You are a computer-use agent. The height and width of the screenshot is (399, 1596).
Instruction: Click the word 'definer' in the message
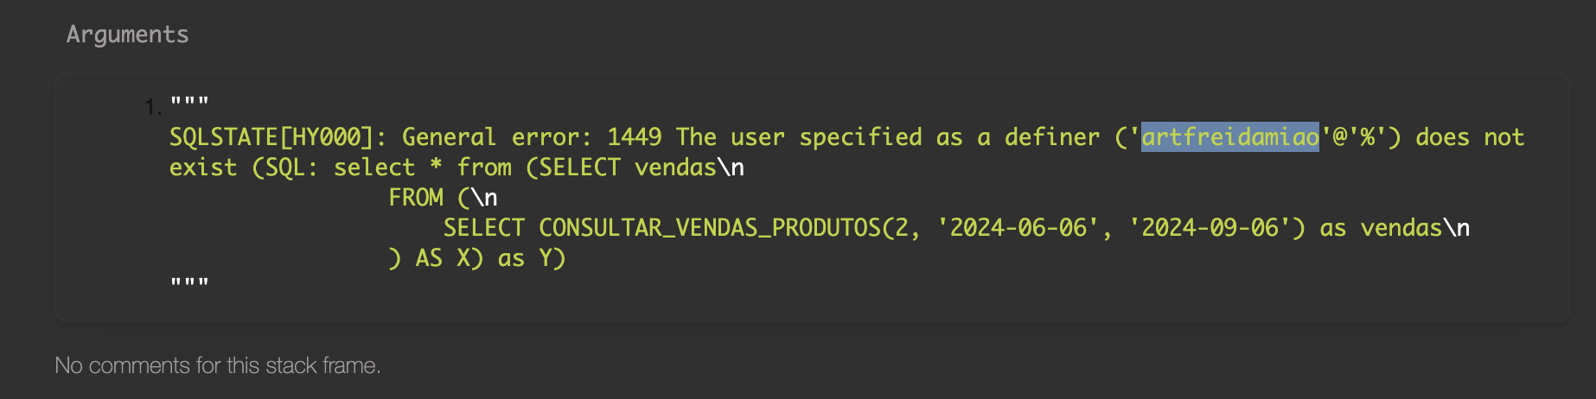[1051, 137]
